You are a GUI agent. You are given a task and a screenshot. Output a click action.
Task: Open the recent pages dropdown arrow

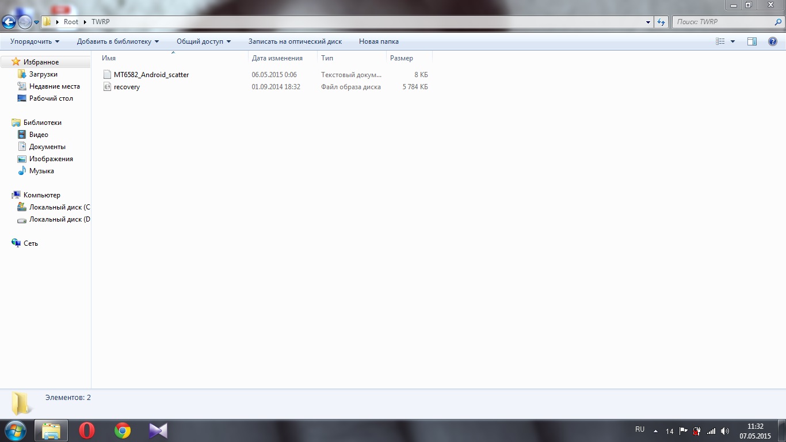point(36,22)
